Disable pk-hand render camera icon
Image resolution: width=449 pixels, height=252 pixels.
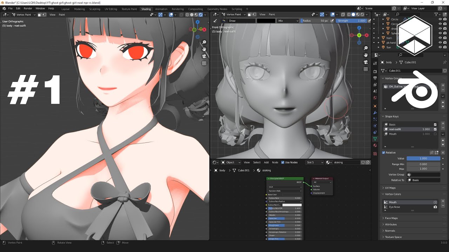(445, 42)
